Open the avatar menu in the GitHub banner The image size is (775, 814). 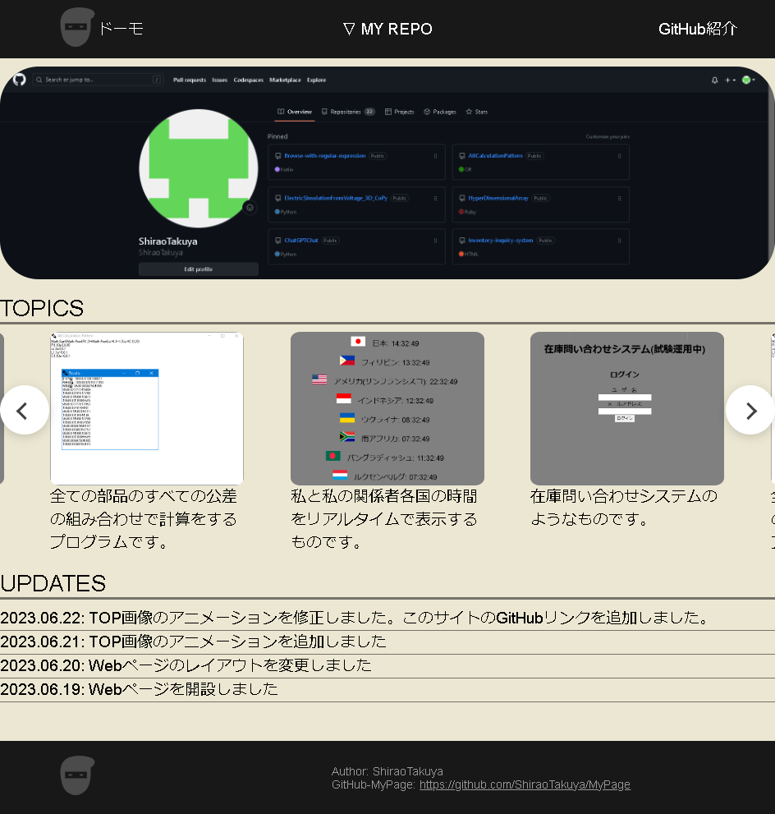tap(748, 80)
